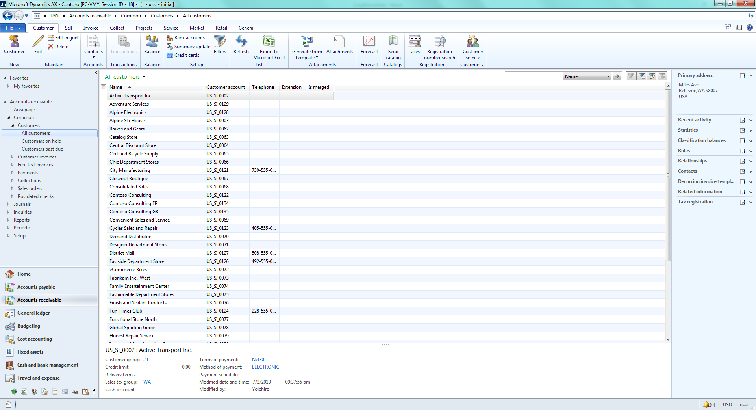
Task: Open Generate from template menu
Action: [307, 47]
